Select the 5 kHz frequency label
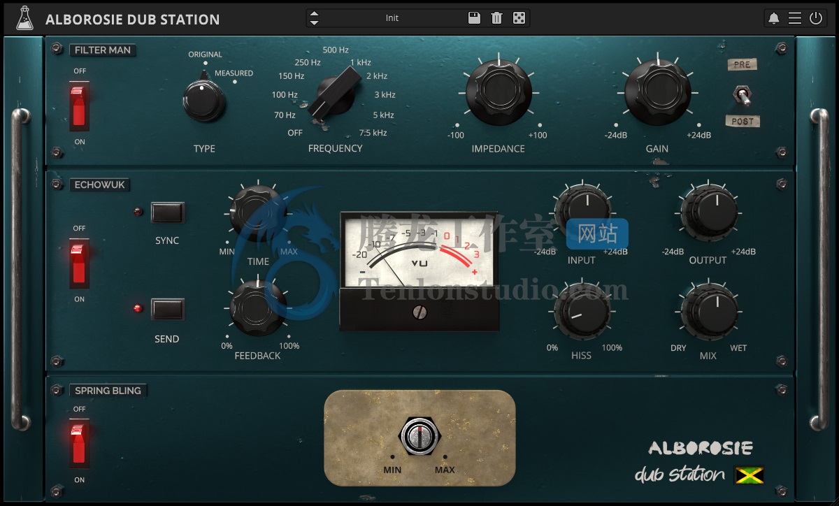This screenshot has width=839, height=506. [383, 115]
